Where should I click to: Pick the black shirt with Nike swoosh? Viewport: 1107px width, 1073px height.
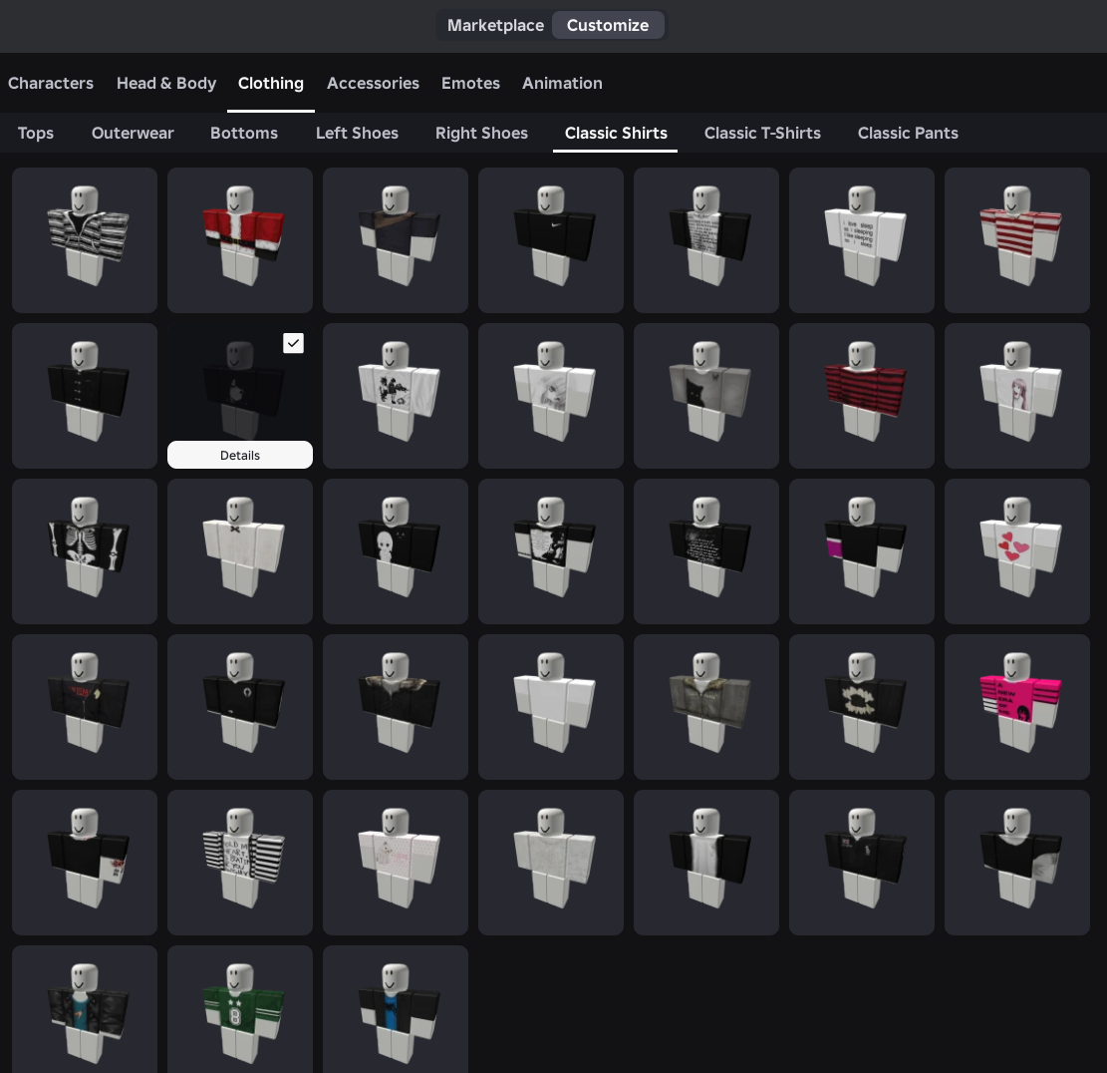coord(551,240)
